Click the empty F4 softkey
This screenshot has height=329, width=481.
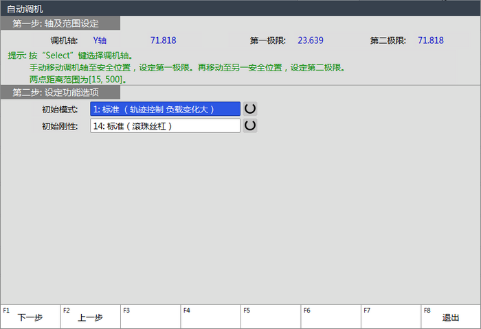pyautogui.click(x=211, y=317)
